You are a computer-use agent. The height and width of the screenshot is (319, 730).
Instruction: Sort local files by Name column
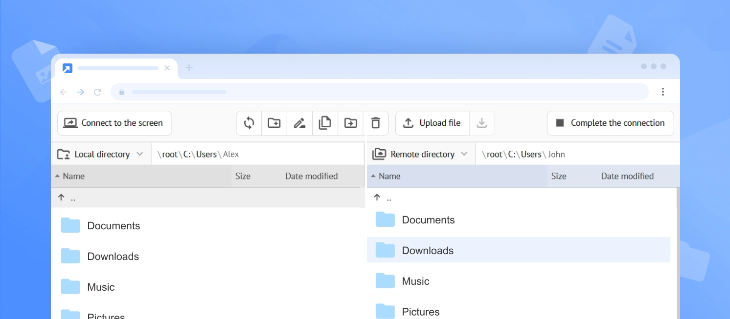(73, 176)
